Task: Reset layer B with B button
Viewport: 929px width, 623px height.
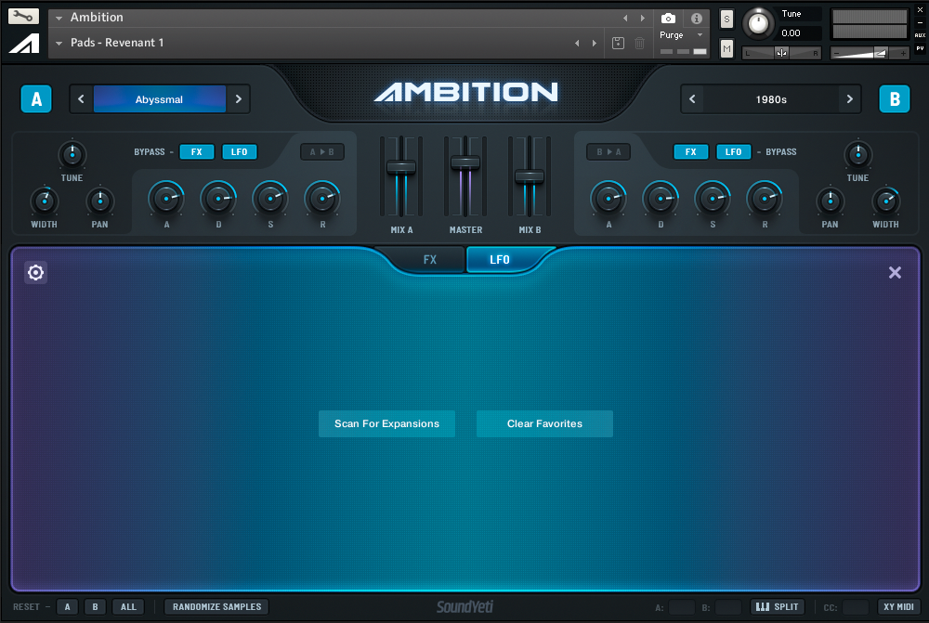Action: [95, 606]
